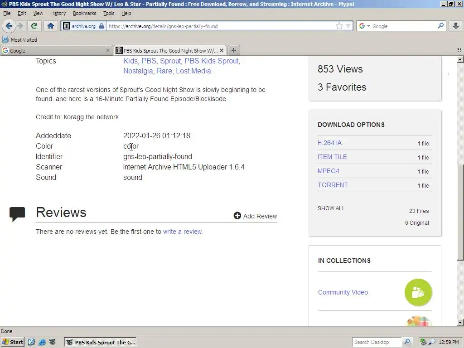The image size is (464, 348).
Task: Click the 853 Views count text
Action: click(x=340, y=69)
